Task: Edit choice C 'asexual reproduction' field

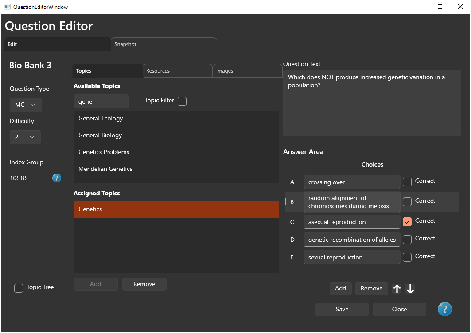Action: pos(352,222)
